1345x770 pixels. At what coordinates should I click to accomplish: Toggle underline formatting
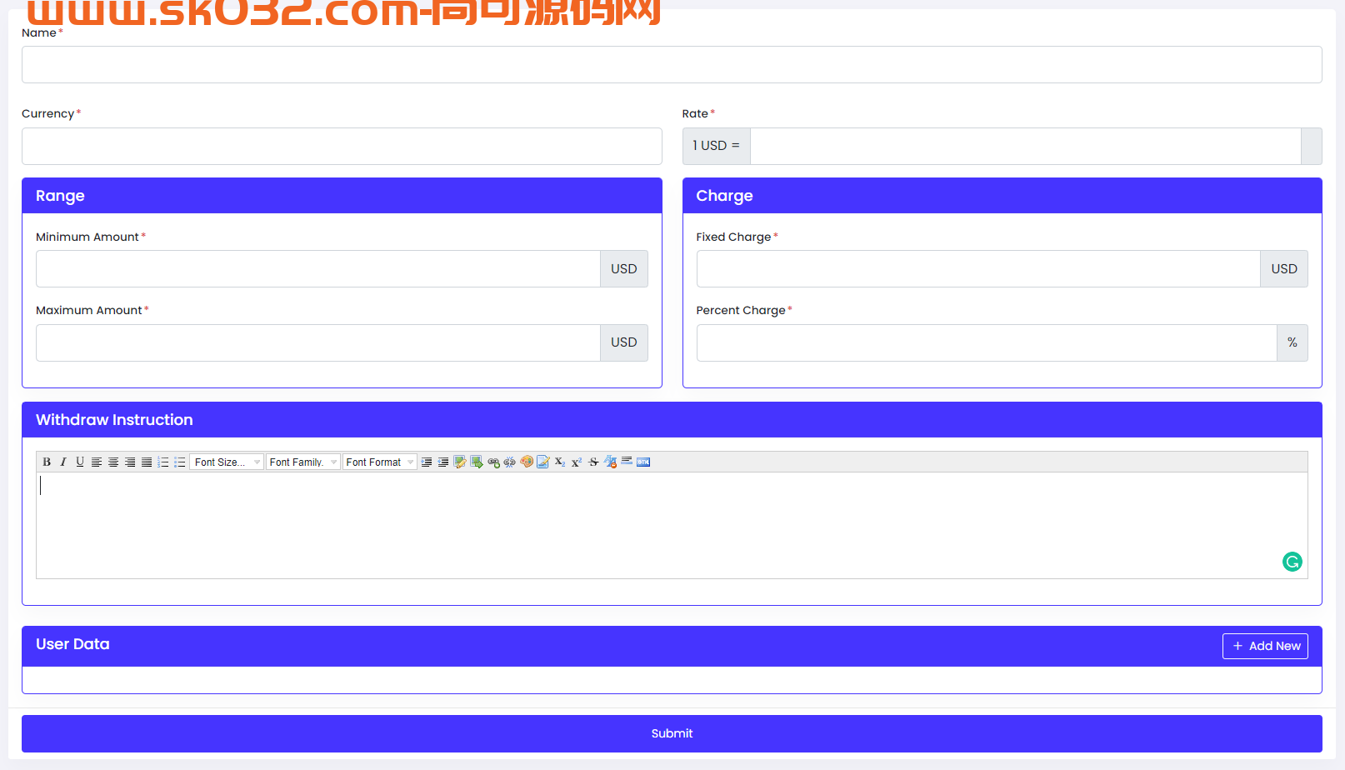point(80,462)
